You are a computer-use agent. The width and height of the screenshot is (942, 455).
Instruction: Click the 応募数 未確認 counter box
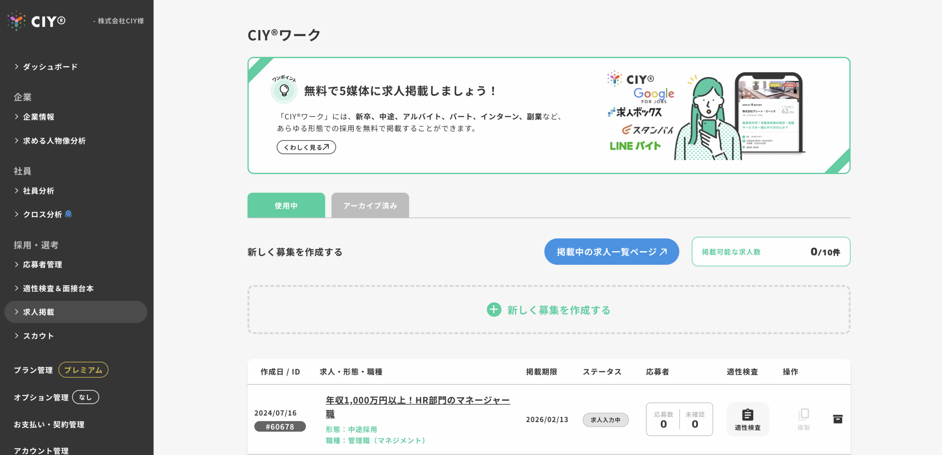coord(679,419)
